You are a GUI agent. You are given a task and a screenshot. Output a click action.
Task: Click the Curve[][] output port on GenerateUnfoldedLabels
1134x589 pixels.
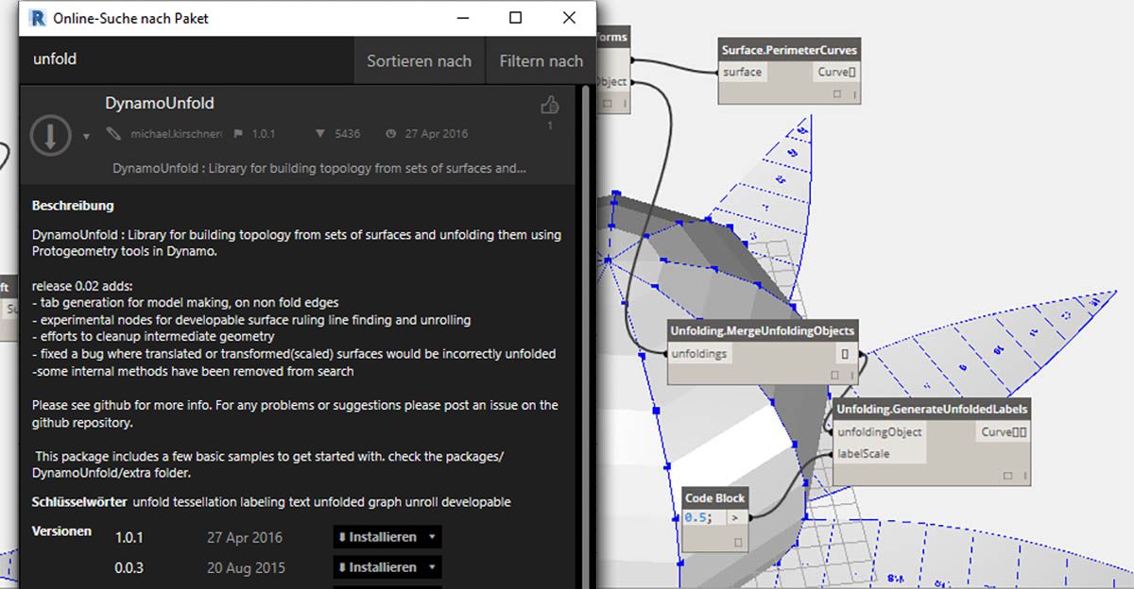(1005, 431)
